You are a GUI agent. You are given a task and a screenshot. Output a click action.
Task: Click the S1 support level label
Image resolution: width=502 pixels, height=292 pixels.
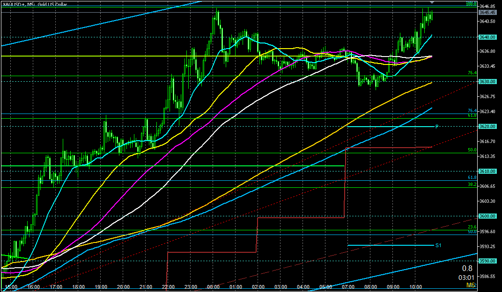pos(438,245)
